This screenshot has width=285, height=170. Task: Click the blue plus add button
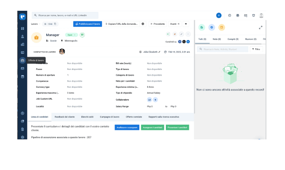(219, 15)
